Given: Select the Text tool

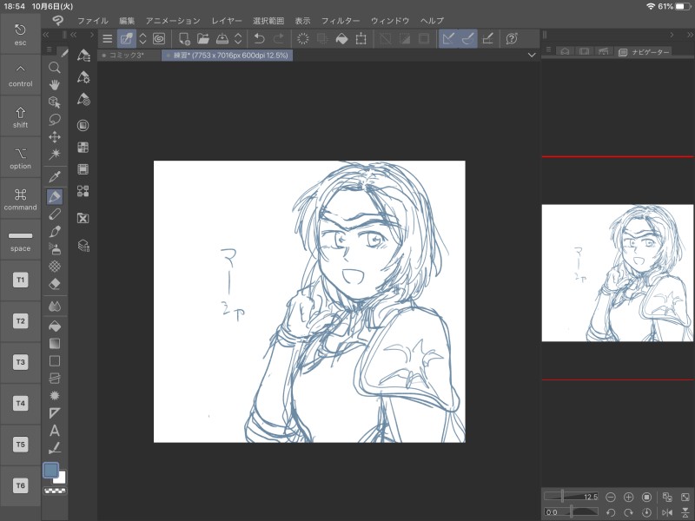Looking at the screenshot, I should (55, 430).
